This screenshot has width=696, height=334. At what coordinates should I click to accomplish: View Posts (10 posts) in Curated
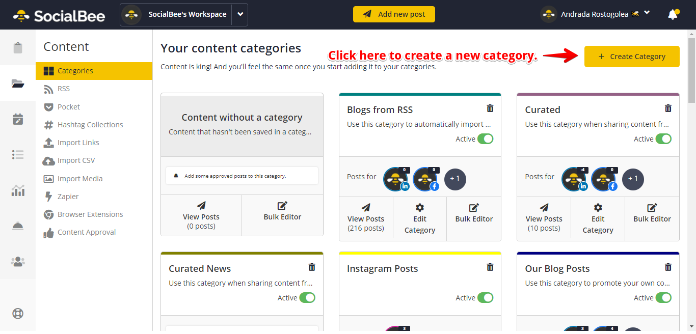pyautogui.click(x=544, y=218)
